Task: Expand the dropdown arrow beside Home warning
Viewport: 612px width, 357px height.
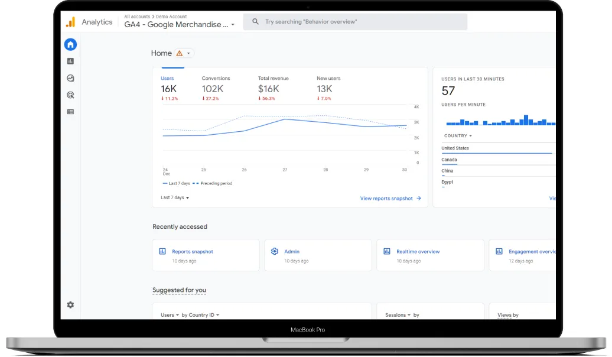Action: coord(188,53)
